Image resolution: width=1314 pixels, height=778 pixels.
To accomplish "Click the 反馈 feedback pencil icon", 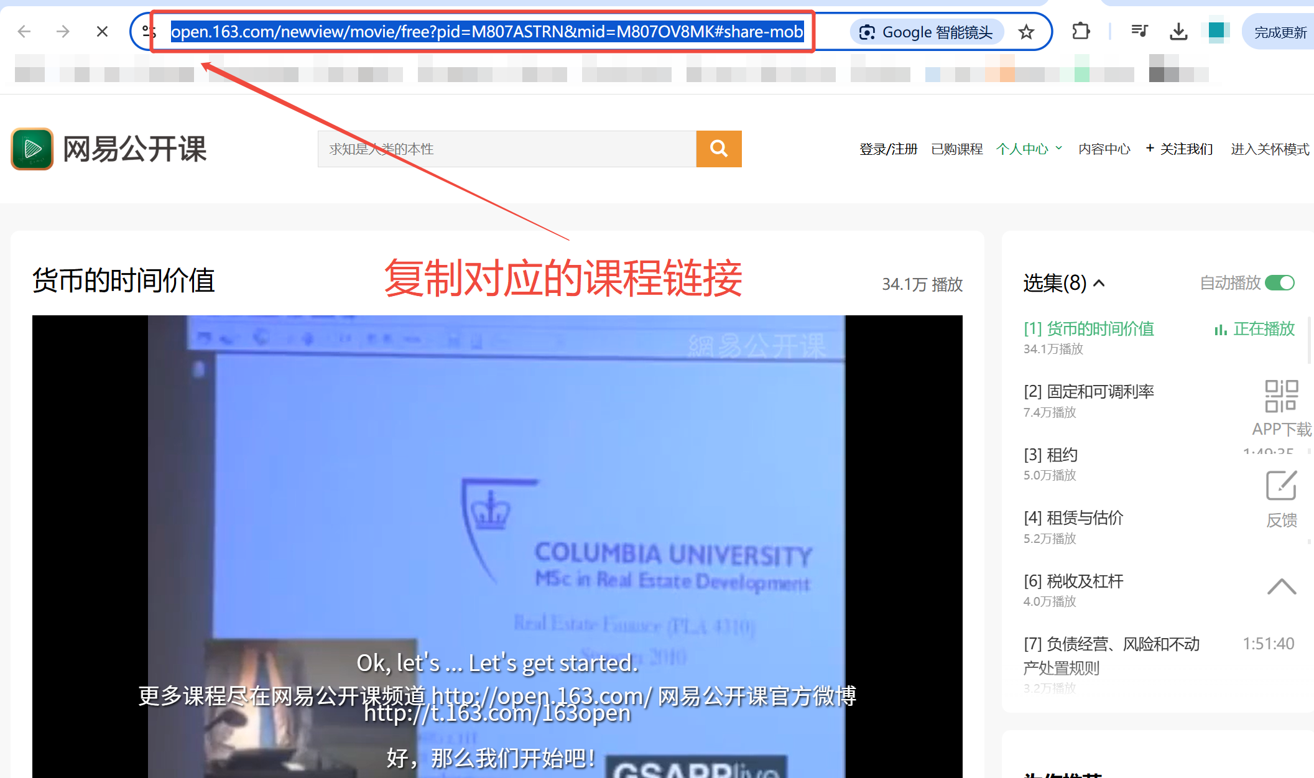I will click(x=1281, y=486).
